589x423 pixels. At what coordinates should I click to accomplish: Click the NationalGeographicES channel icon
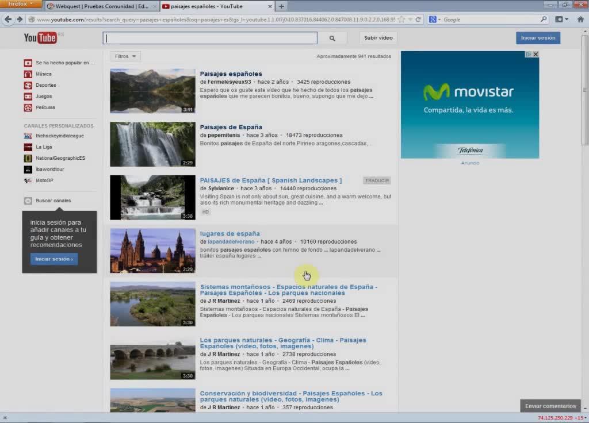pos(28,158)
